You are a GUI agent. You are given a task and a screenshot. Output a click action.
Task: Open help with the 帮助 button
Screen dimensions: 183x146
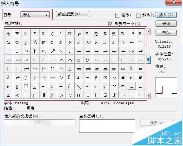pos(166,33)
